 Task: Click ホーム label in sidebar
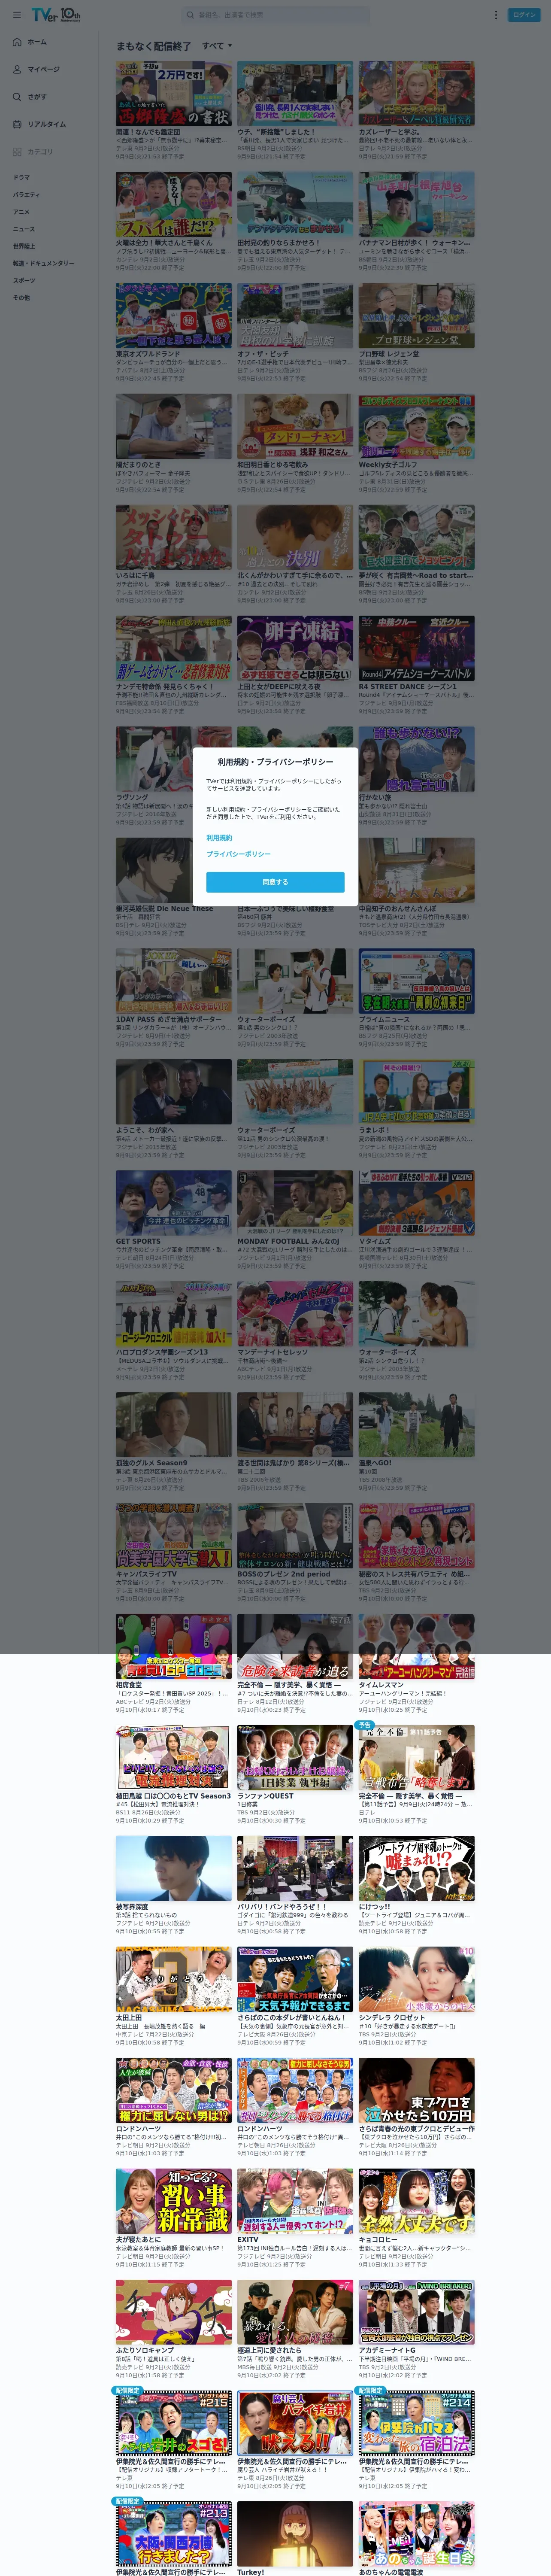(37, 42)
